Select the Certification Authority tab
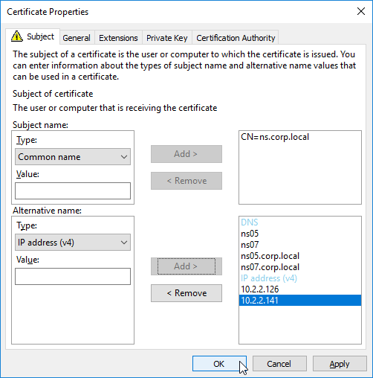The width and height of the screenshot is (373, 378). 236,38
